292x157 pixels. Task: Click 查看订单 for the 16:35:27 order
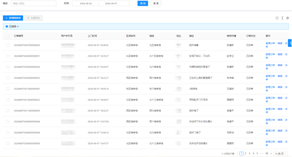coord(270,54)
